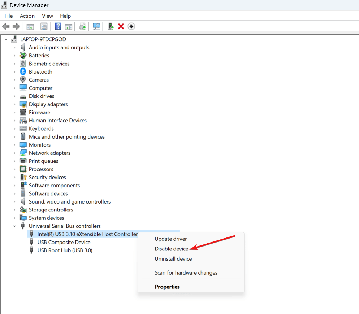Image resolution: width=359 pixels, height=314 pixels.
Task: Select the Storage controllers label
Action: click(x=51, y=210)
